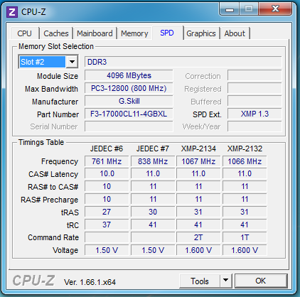Click the 2T command rate cell

click(198, 237)
